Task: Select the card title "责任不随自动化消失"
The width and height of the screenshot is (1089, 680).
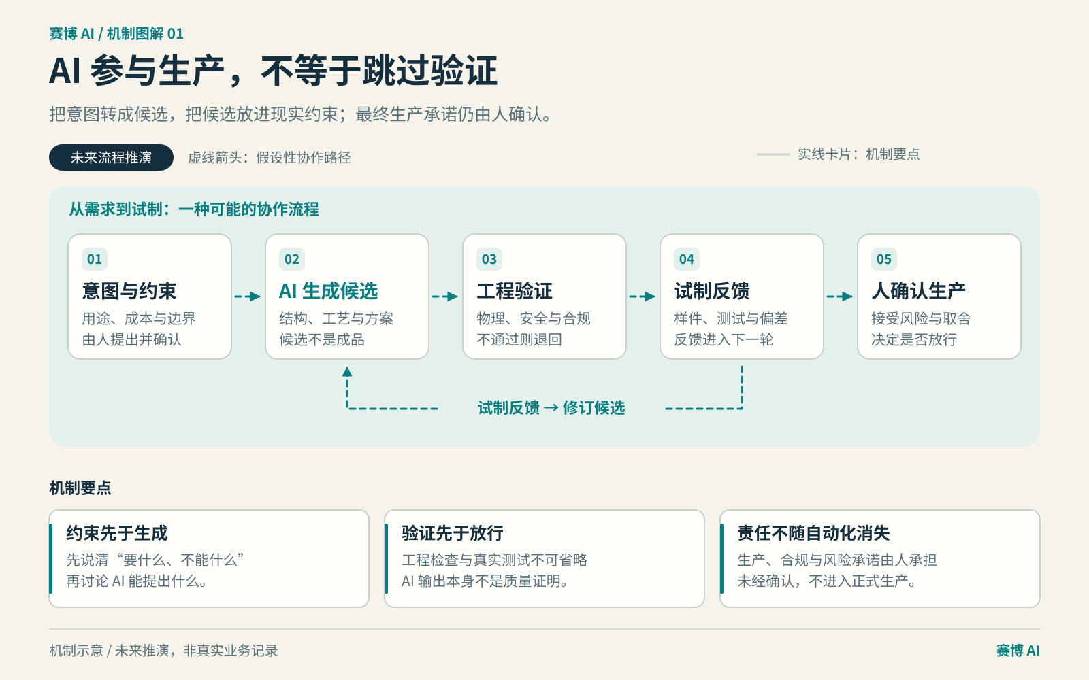Action: click(814, 533)
